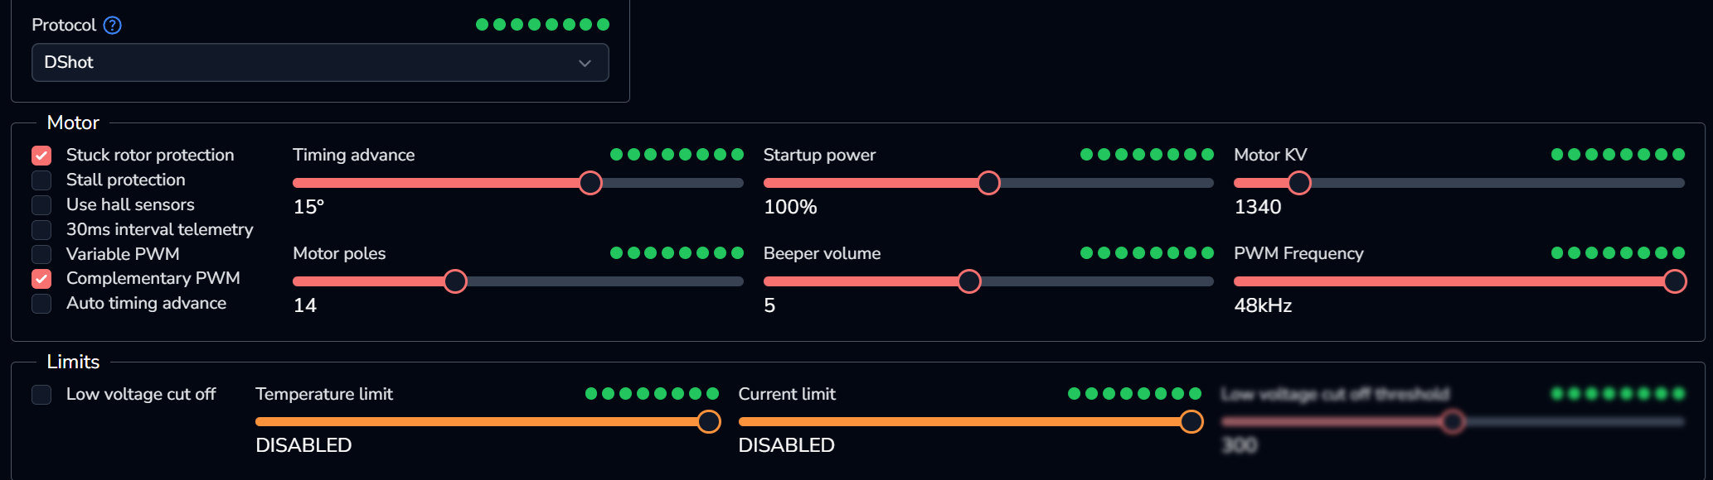The width and height of the screenshot is (1713, 480).
Task: Uncheck Complementary PWM option
Action: point(41,279)
